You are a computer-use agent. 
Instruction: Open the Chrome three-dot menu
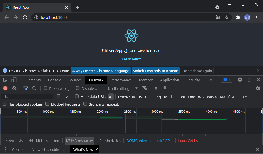(256, 17)
